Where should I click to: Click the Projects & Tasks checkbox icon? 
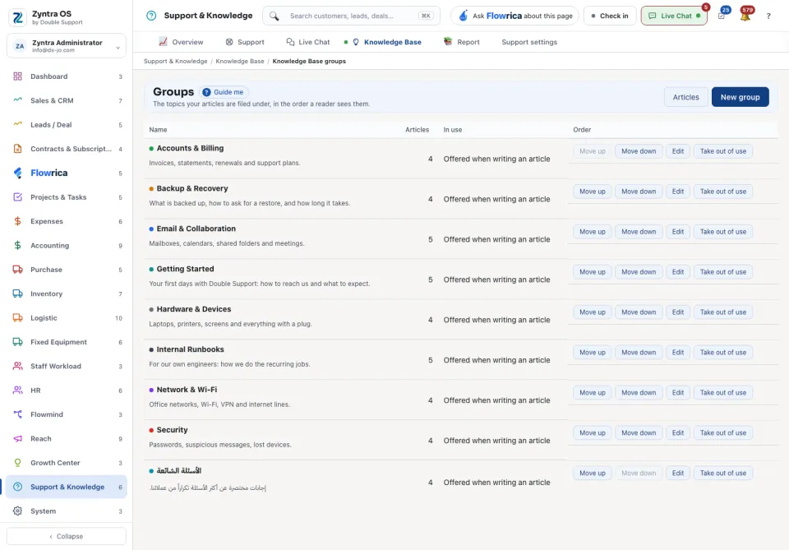(x=17, y=196)
